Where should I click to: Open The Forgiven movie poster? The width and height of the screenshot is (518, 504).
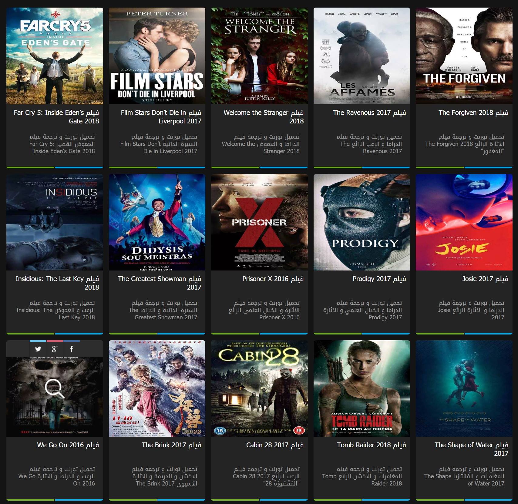(x=464, y=56)
